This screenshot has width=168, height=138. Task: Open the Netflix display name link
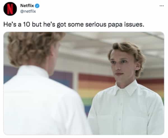(x=27, y=6)
